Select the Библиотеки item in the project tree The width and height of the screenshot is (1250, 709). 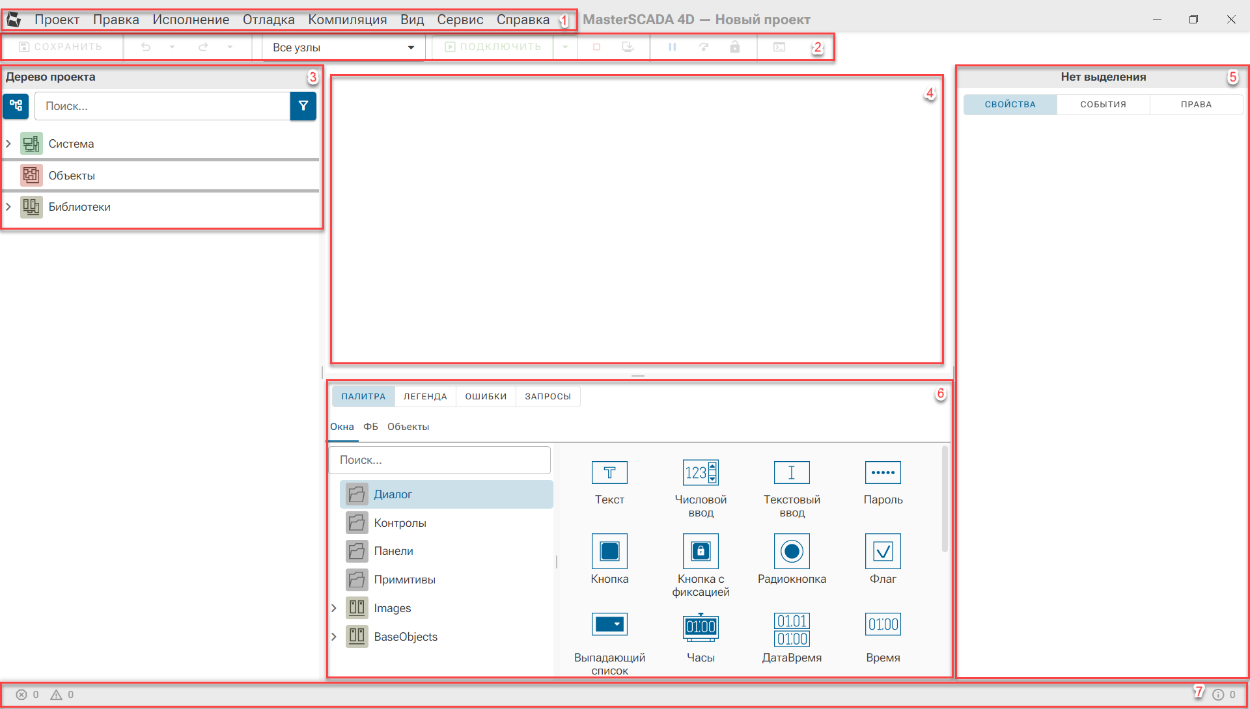79,207
